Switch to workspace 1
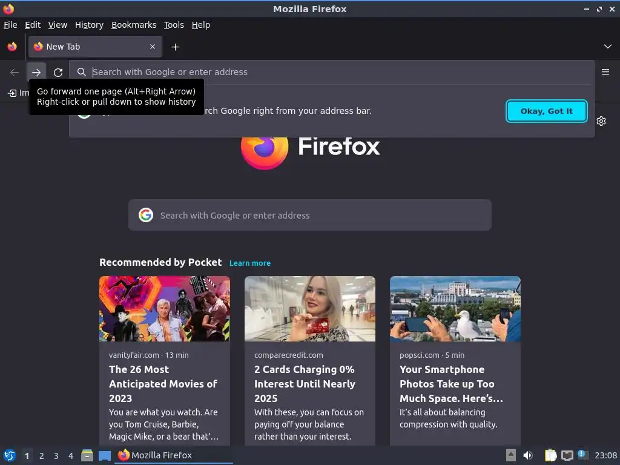The width and height of the screenshot is (620, 465). point(27,456)
